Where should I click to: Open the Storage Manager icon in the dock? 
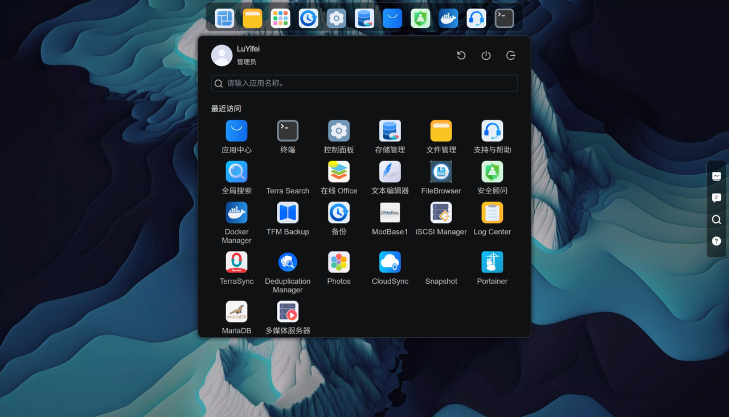364,18
